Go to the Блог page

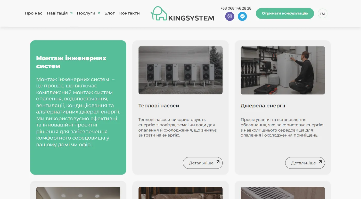(x=109, y=13)
